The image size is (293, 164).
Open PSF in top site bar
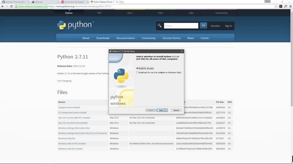click(99, 13)
